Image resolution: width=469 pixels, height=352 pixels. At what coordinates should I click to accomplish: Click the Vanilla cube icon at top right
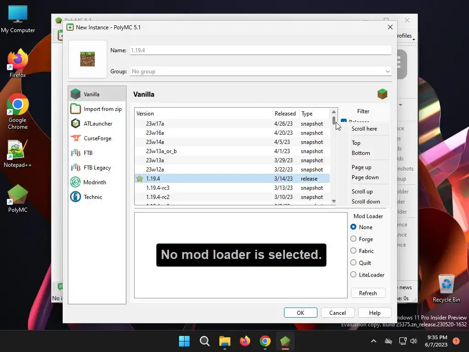click(382, 94)
